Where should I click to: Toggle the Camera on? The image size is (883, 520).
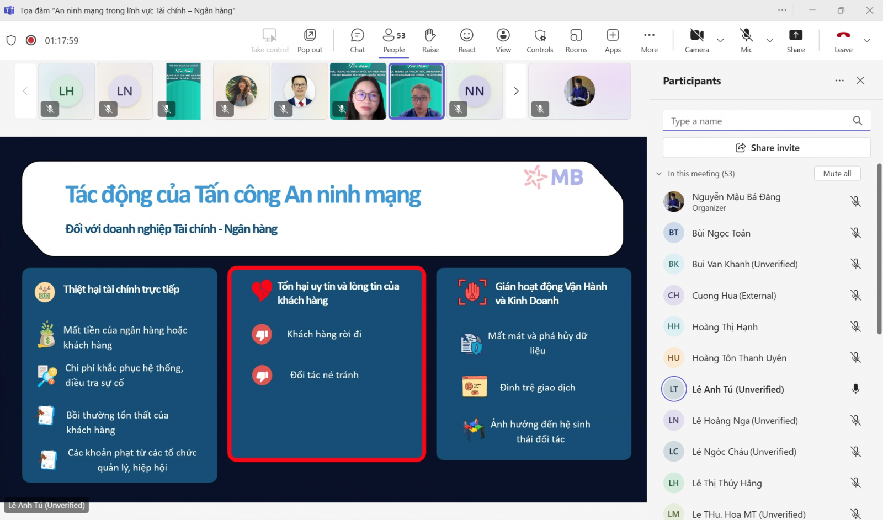pyautogui.click(x=696, y=41)
